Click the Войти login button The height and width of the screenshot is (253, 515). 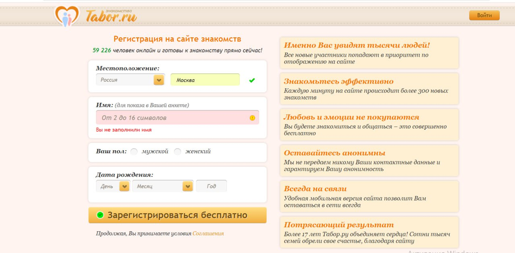click(485, 15)
